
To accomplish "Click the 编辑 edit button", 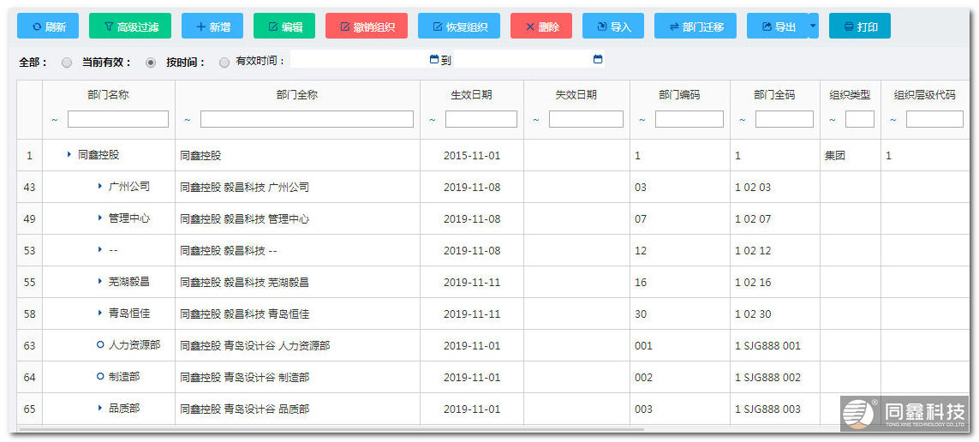I will pos(284,27).
